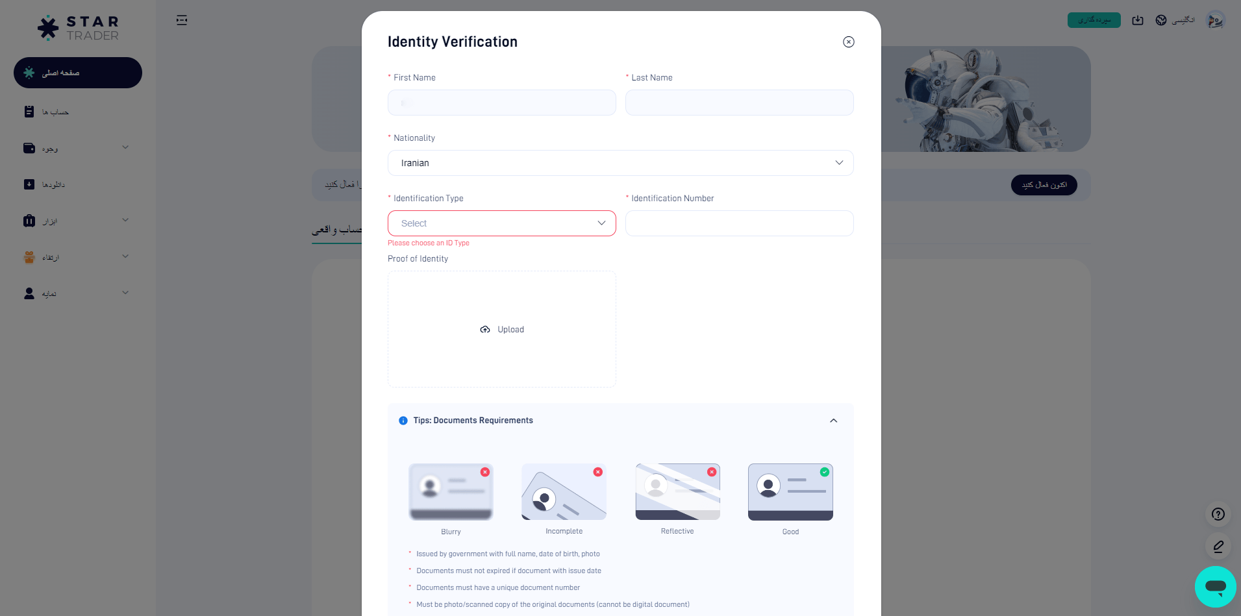Image resolution: width=1241 pixels, height=616 pixels.
Task: Click the sidebar collapse menu icon
Action: point(182,20)
